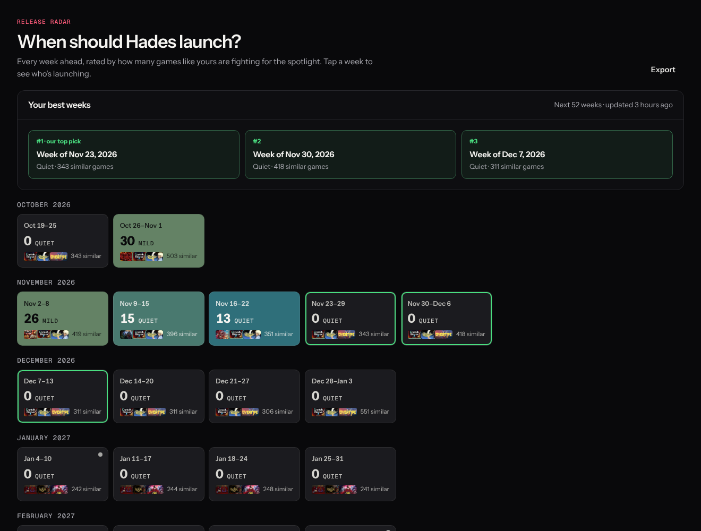Click the 'RELEASE RADAR' label

tap(44, 22)
